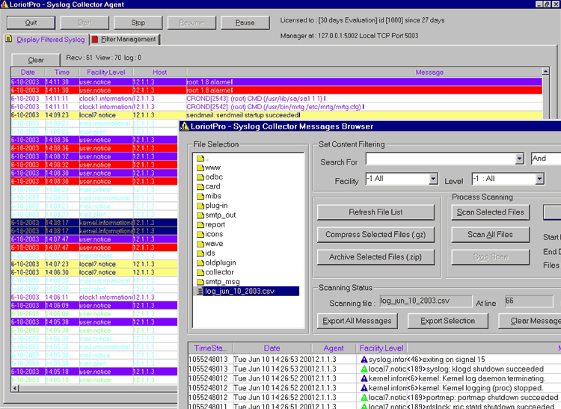Screen dimensions: 561x409
Task: Select the CROND[2543] sa1 message row
Action: (277, 99)
